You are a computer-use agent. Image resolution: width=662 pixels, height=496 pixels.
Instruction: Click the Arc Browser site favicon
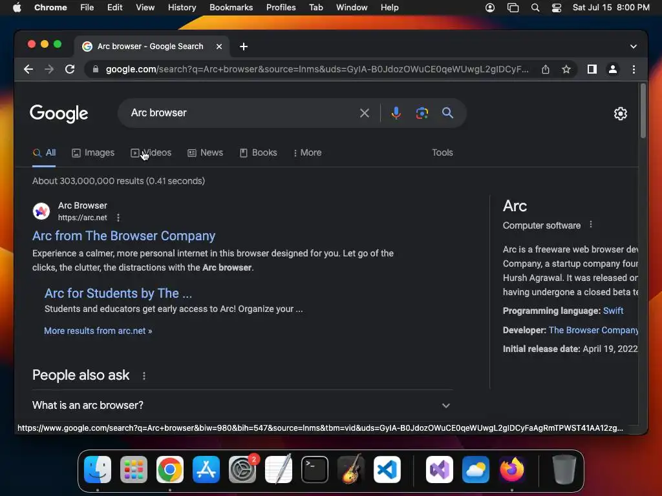41,211
